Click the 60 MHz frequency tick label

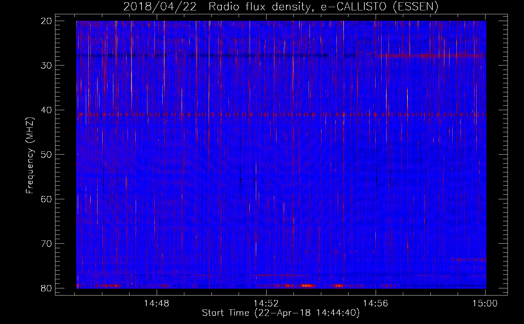pyautogui.click(x=47, y=199)
